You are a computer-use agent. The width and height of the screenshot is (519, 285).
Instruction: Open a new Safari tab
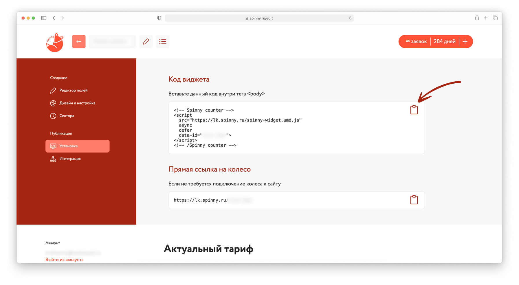(x=486, y=18)
